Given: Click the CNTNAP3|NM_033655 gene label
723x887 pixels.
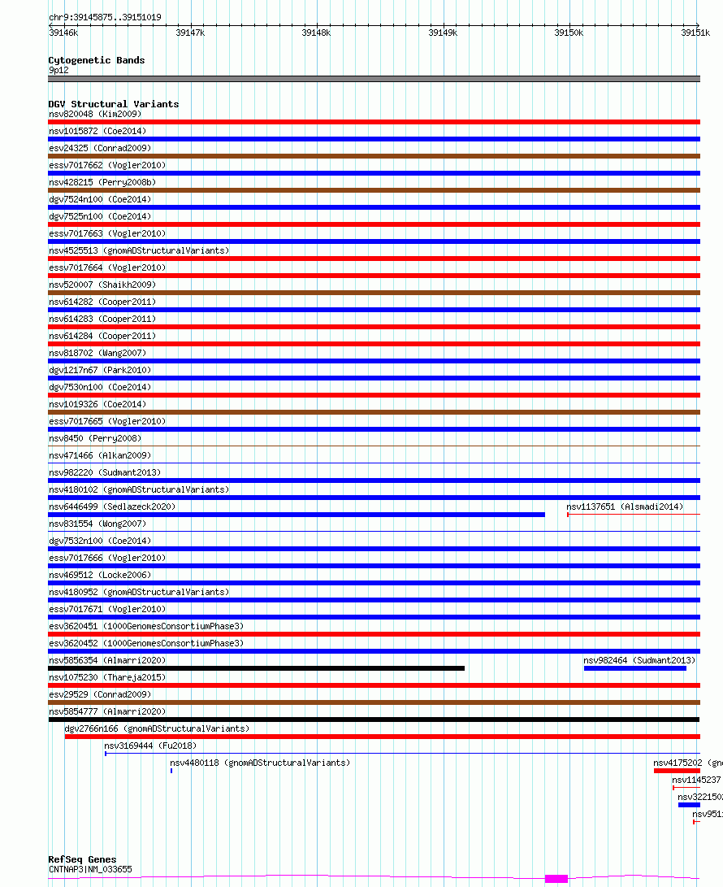Looking at the screenshot, I should coord(90,869).
